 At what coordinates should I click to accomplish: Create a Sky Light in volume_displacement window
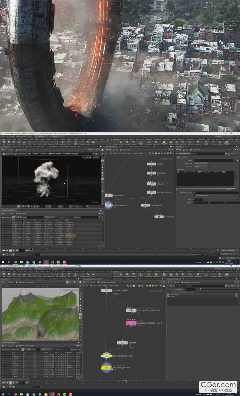171,143
